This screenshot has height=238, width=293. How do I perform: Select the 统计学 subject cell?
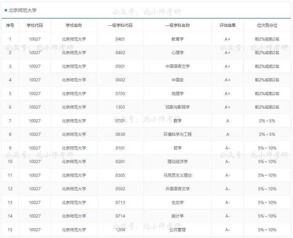click(177, 216)
